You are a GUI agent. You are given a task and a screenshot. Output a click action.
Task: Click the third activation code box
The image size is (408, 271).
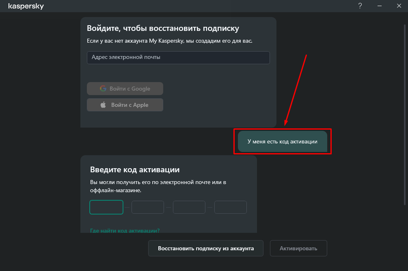(189, 207)
